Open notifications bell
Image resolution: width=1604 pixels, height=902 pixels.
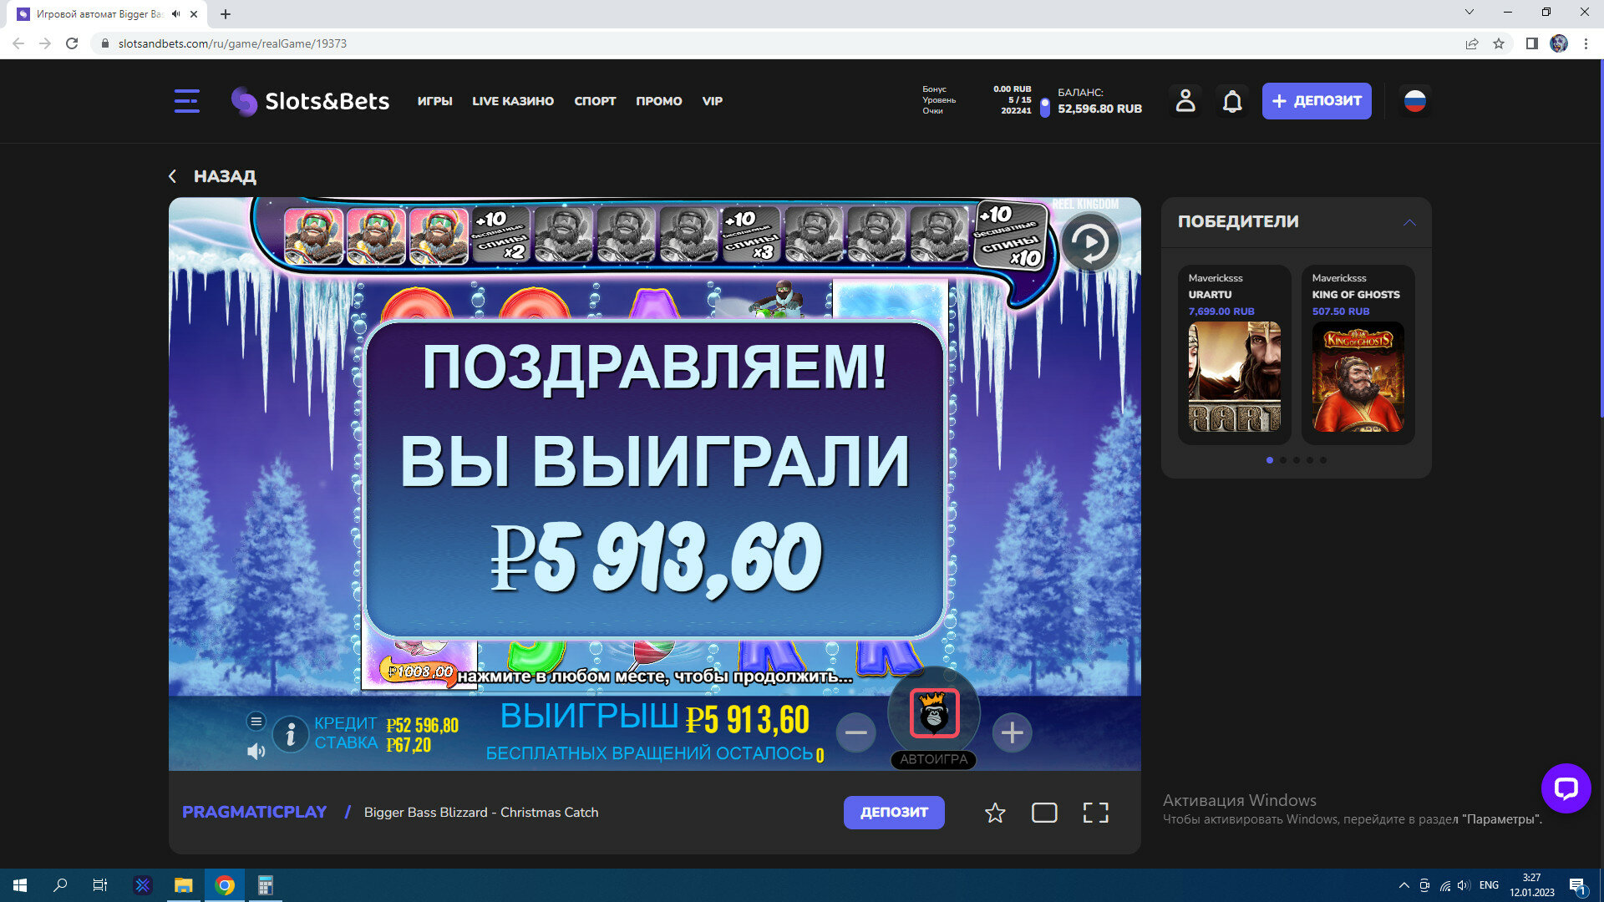[1232, 101]
